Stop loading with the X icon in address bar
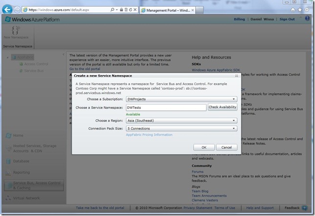This screenshot has height=216, width=315. (x=135, y=10)
